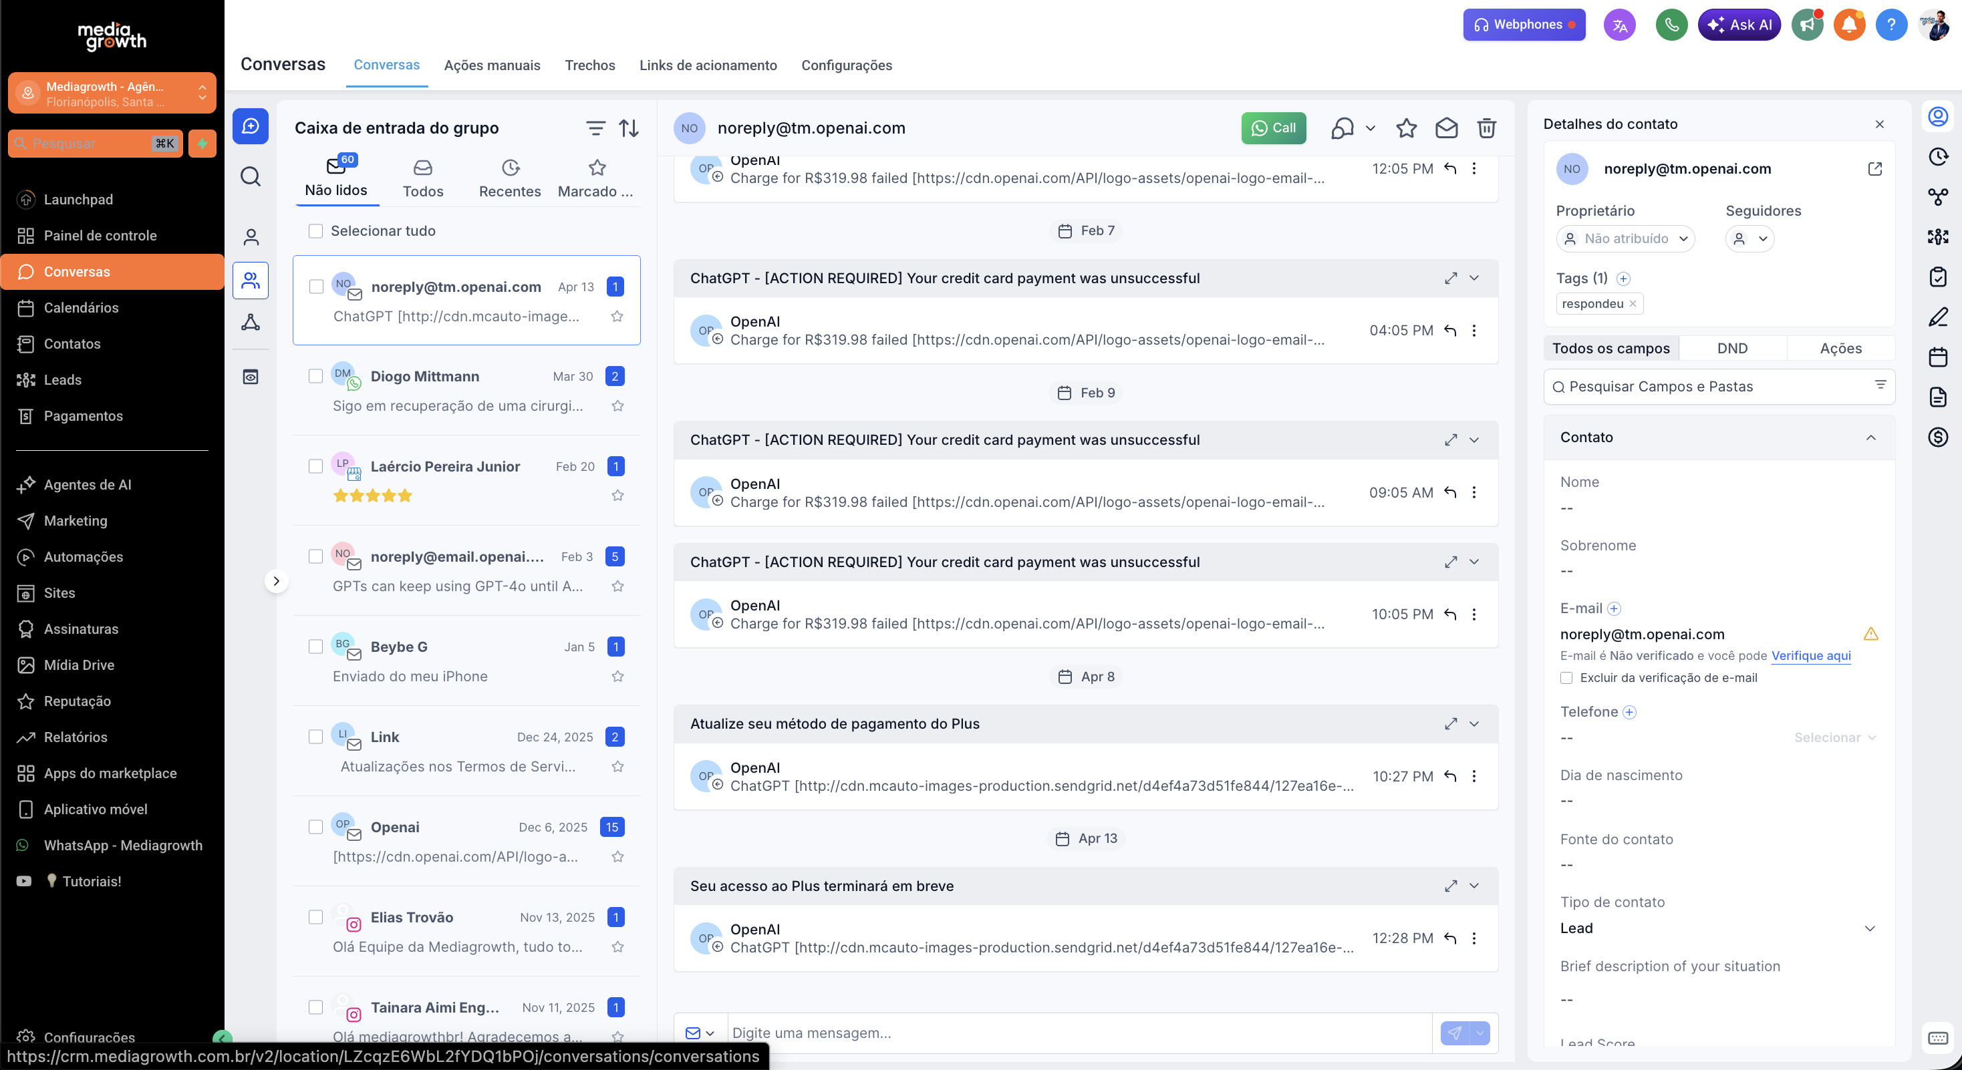Open the payments dollar icon on right rail

(1938, 437)
